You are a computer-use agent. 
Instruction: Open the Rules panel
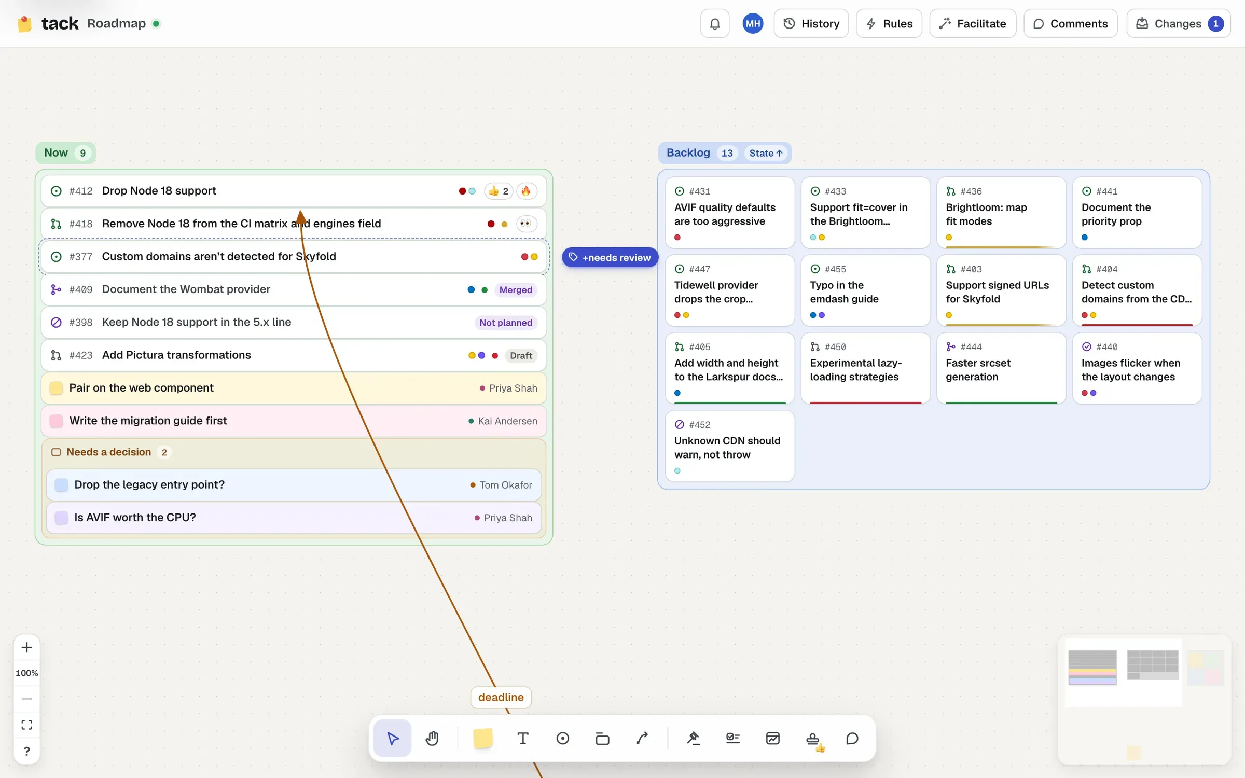(889, 23)
